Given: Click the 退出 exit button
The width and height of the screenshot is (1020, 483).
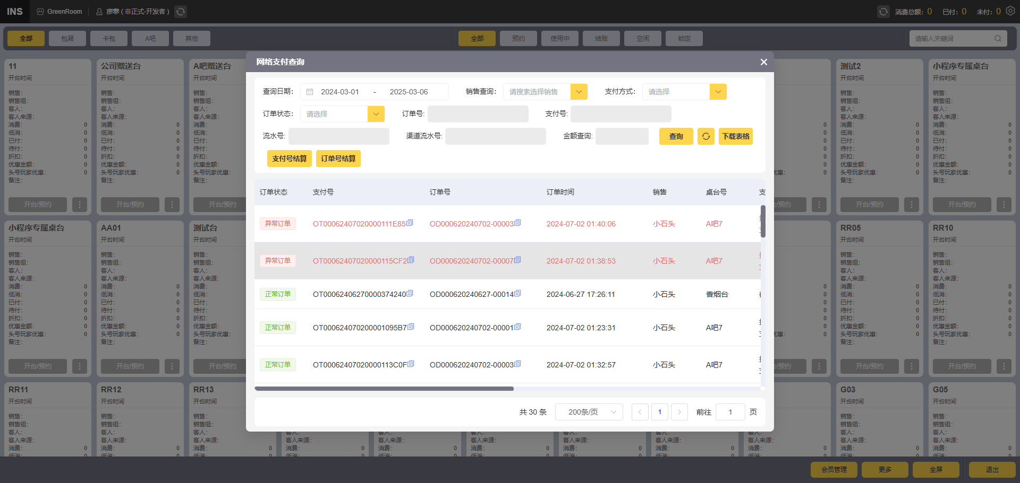Looking at the screenshot, I should pos(992,470).
